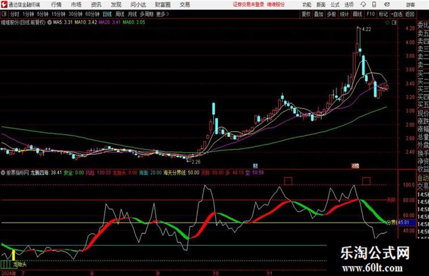
Task: Click the mobile phone icon
Action: (374, 5)
